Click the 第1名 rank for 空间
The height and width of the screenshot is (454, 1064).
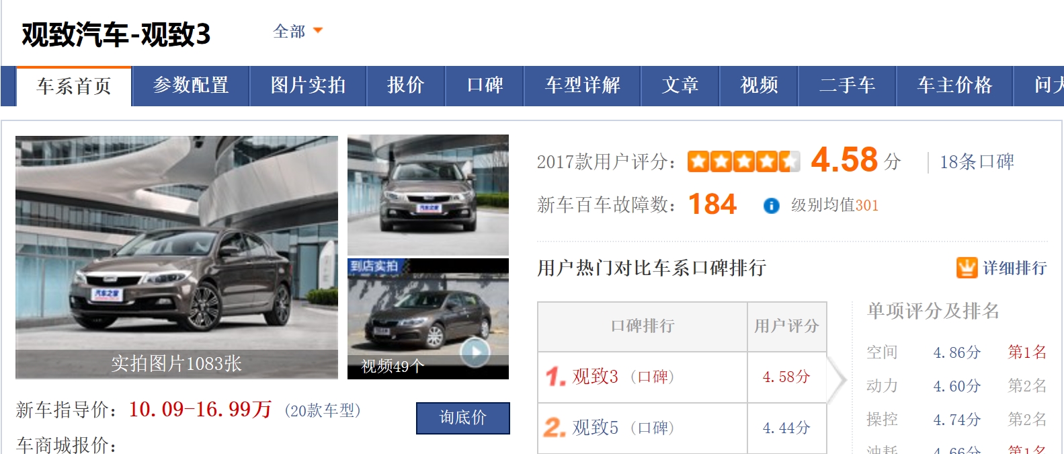point(1027,352)
